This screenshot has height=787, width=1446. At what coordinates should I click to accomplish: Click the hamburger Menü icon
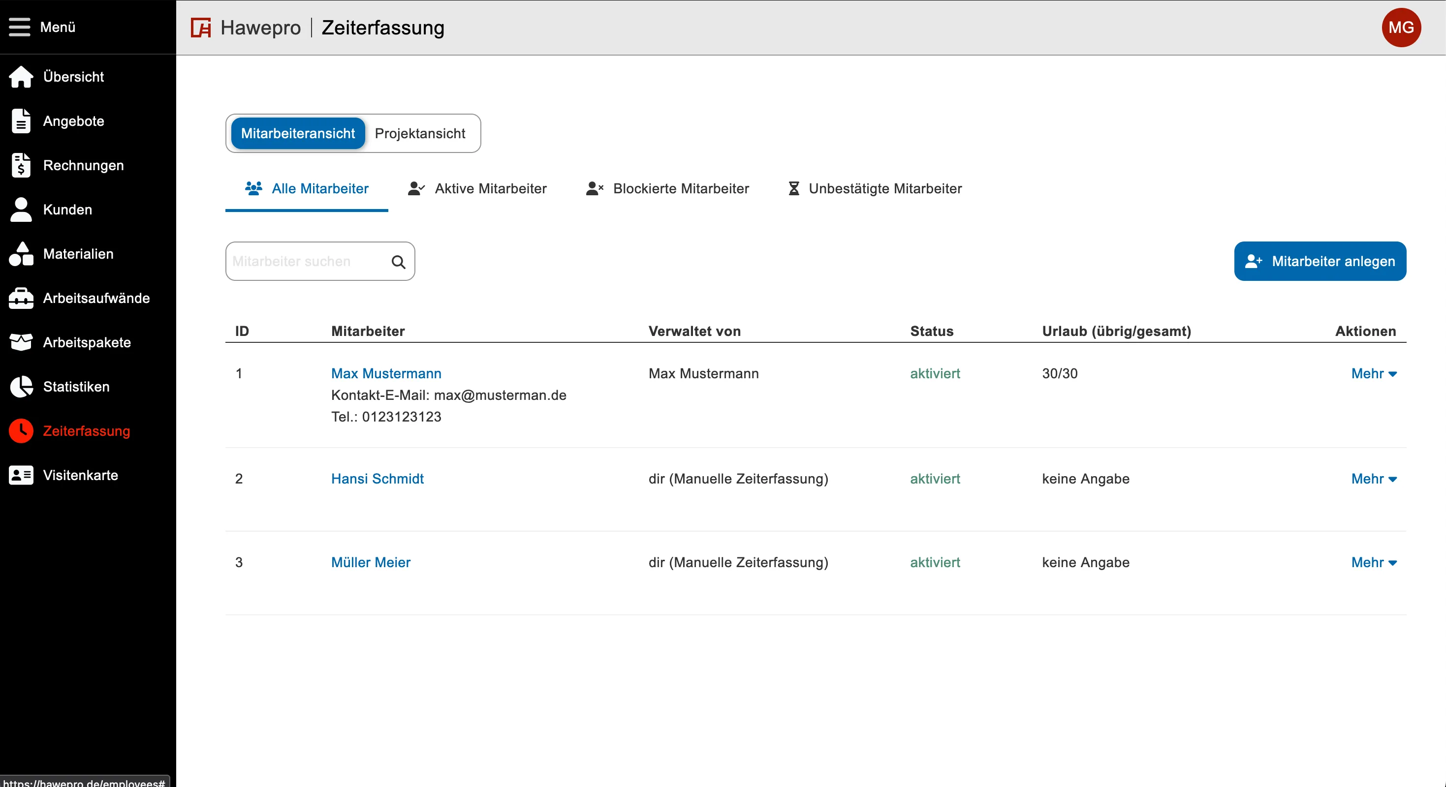[x=20, y=27]
